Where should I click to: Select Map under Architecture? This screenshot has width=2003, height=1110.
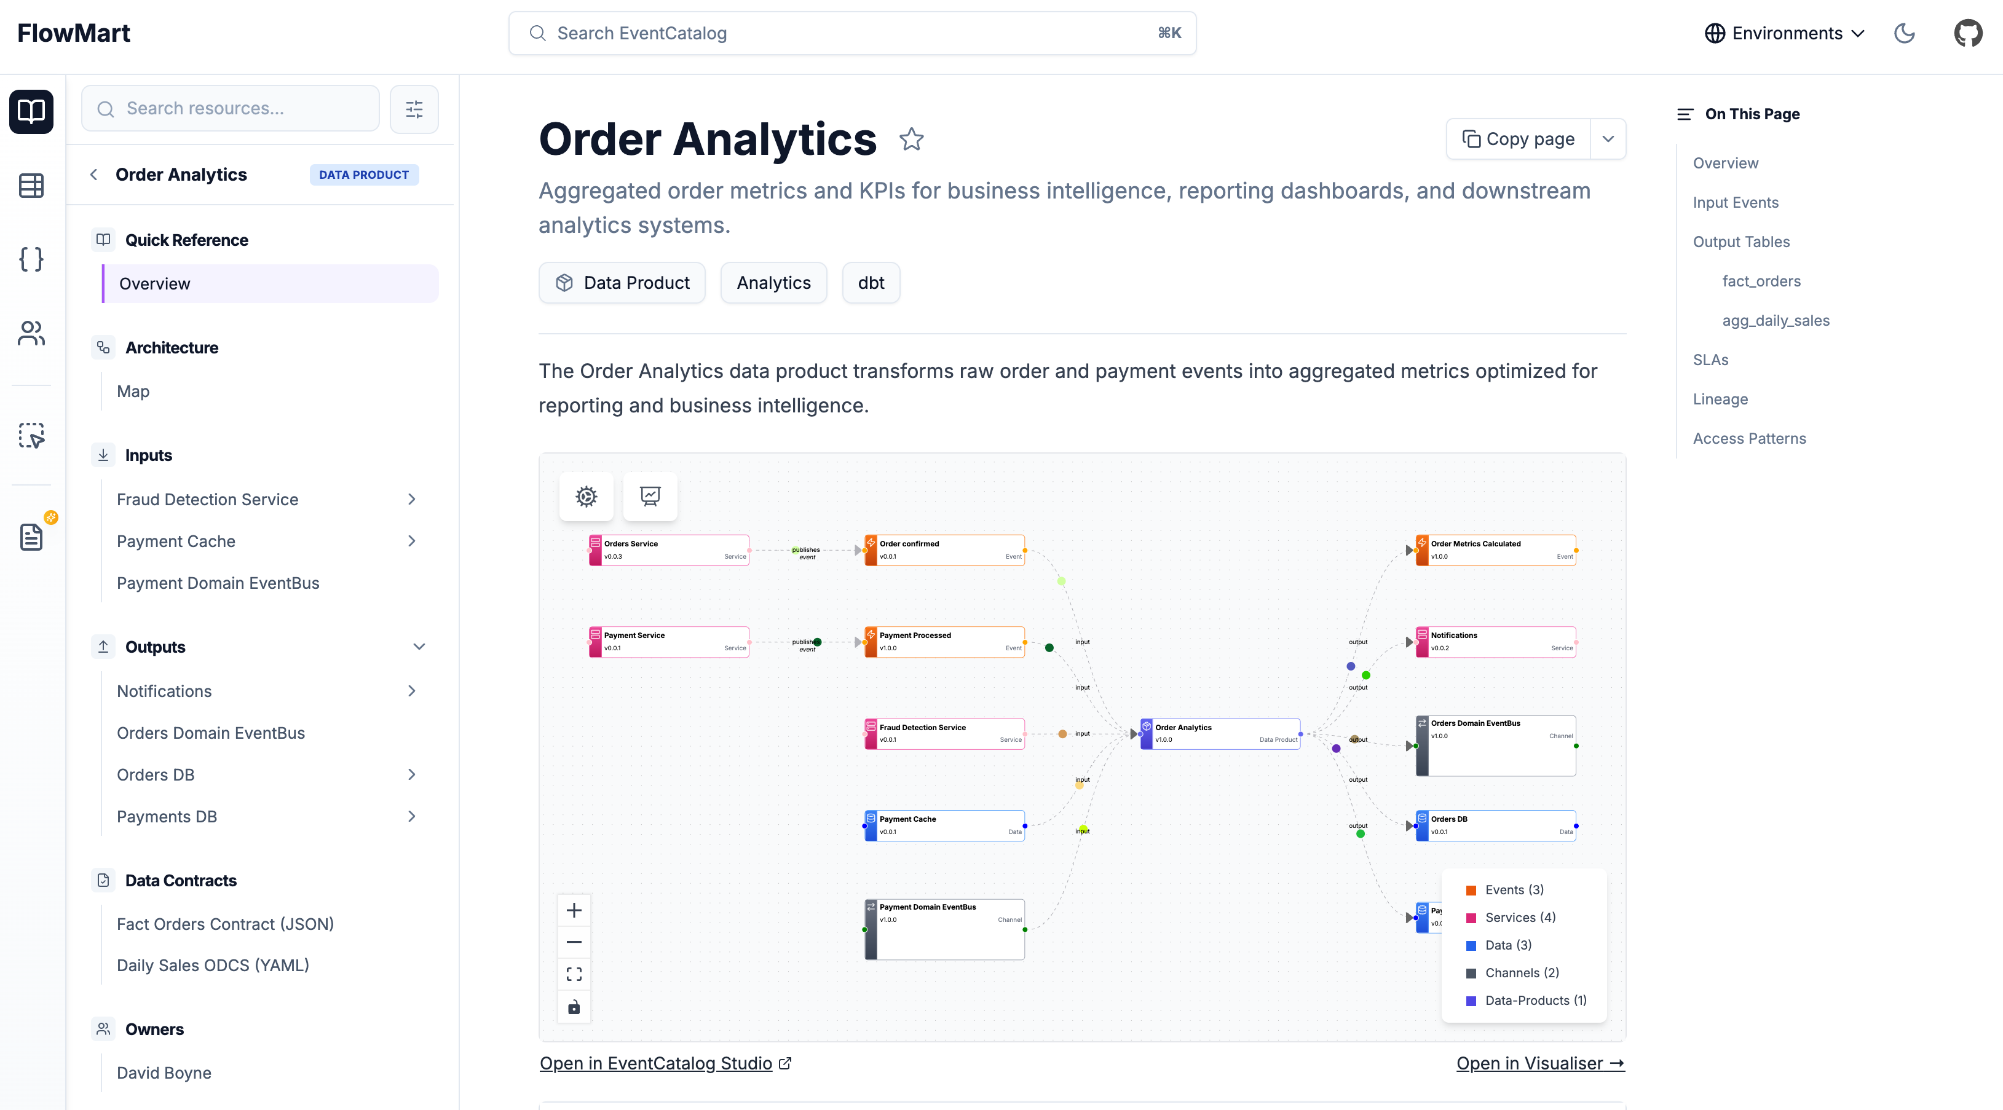(133, 391)
